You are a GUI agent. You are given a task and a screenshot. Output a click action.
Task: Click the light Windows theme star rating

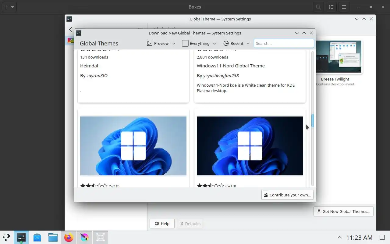pos(94,185)
